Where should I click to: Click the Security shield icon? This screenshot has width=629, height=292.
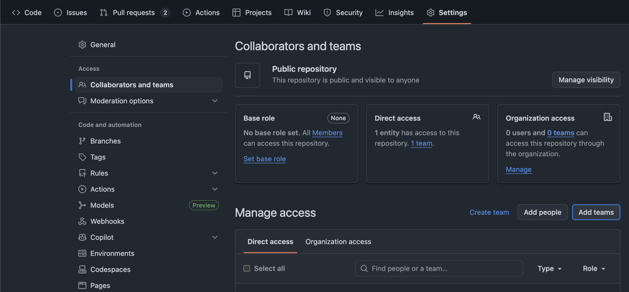(x=327, y=12)
